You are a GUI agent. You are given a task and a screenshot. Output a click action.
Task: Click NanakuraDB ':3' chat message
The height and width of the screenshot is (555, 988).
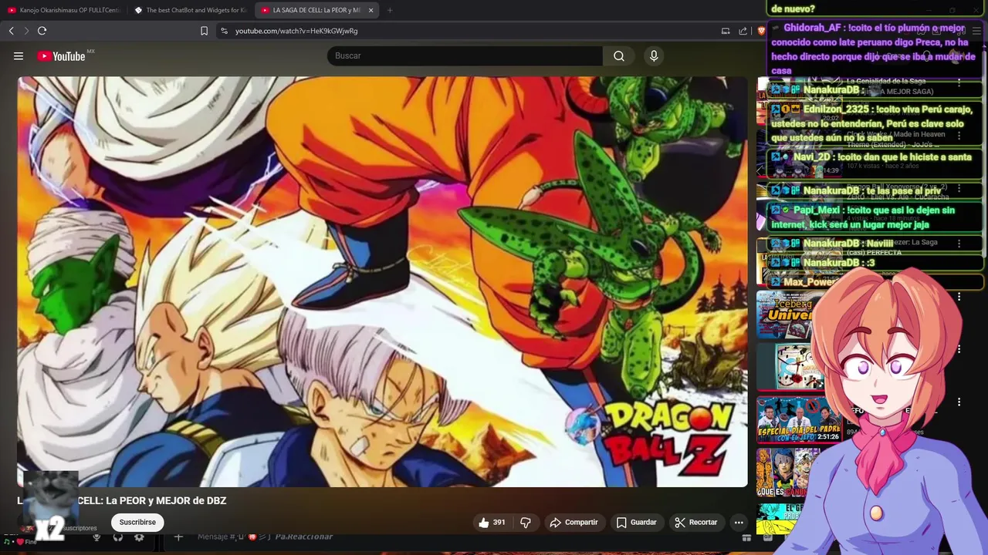pos(874,263)
